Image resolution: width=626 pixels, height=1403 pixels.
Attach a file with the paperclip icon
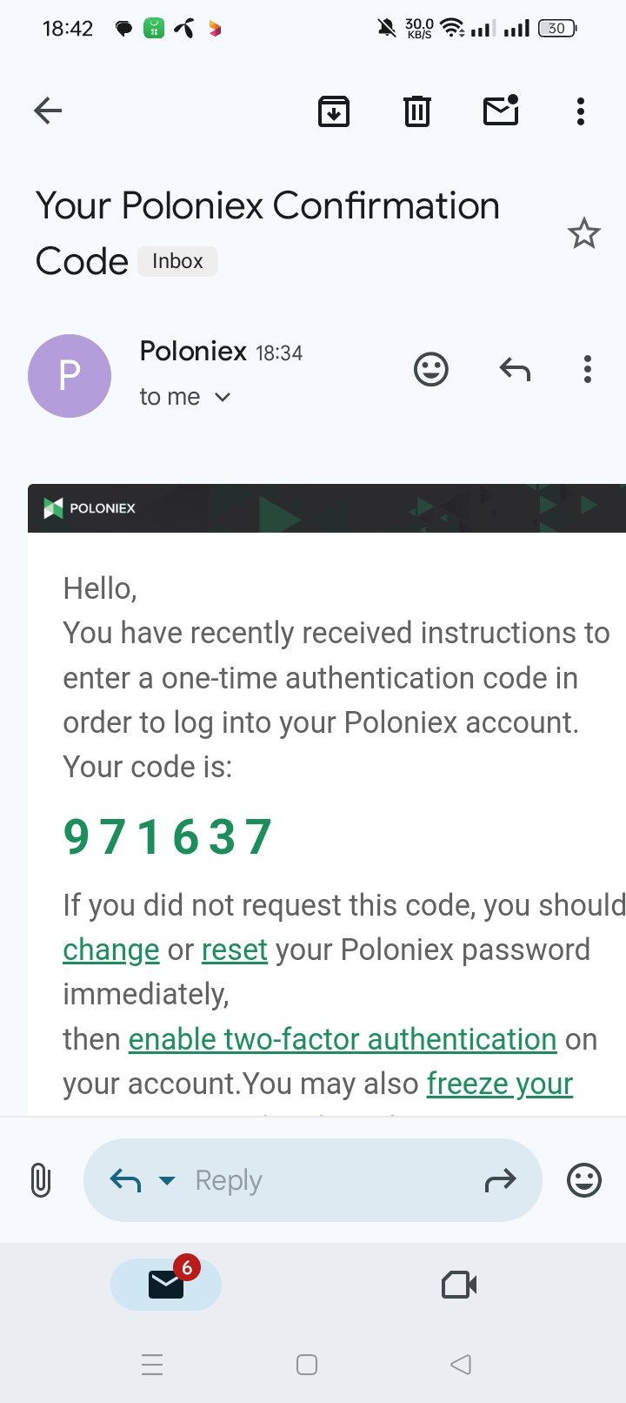tap(41, 1181)
